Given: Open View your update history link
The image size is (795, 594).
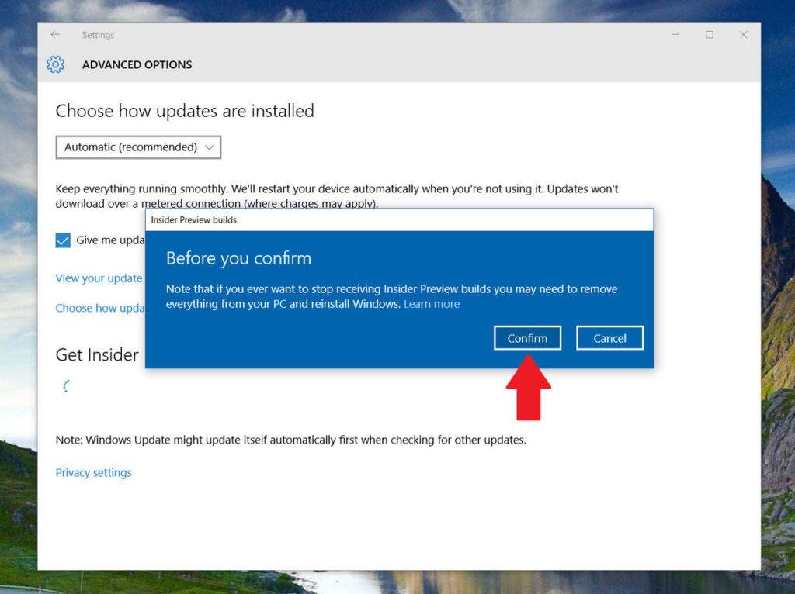Looking at the screenshot, I should point(99,278).
